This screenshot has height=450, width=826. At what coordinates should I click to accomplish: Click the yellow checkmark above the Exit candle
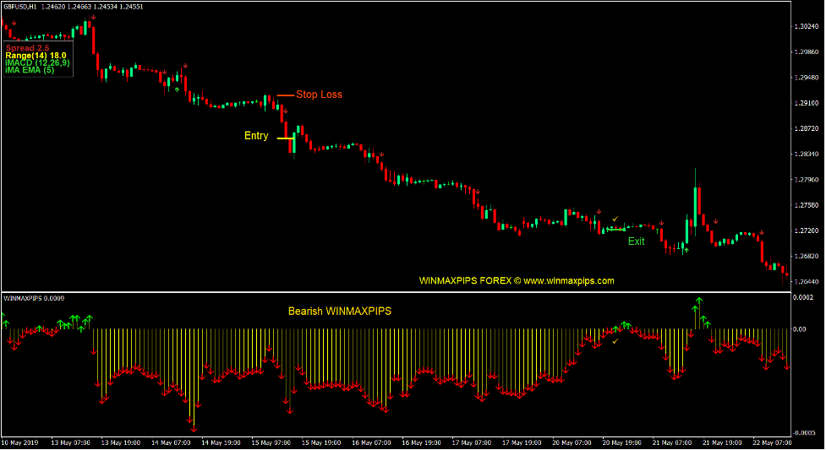pyautogui.click(x=615, y=220)
